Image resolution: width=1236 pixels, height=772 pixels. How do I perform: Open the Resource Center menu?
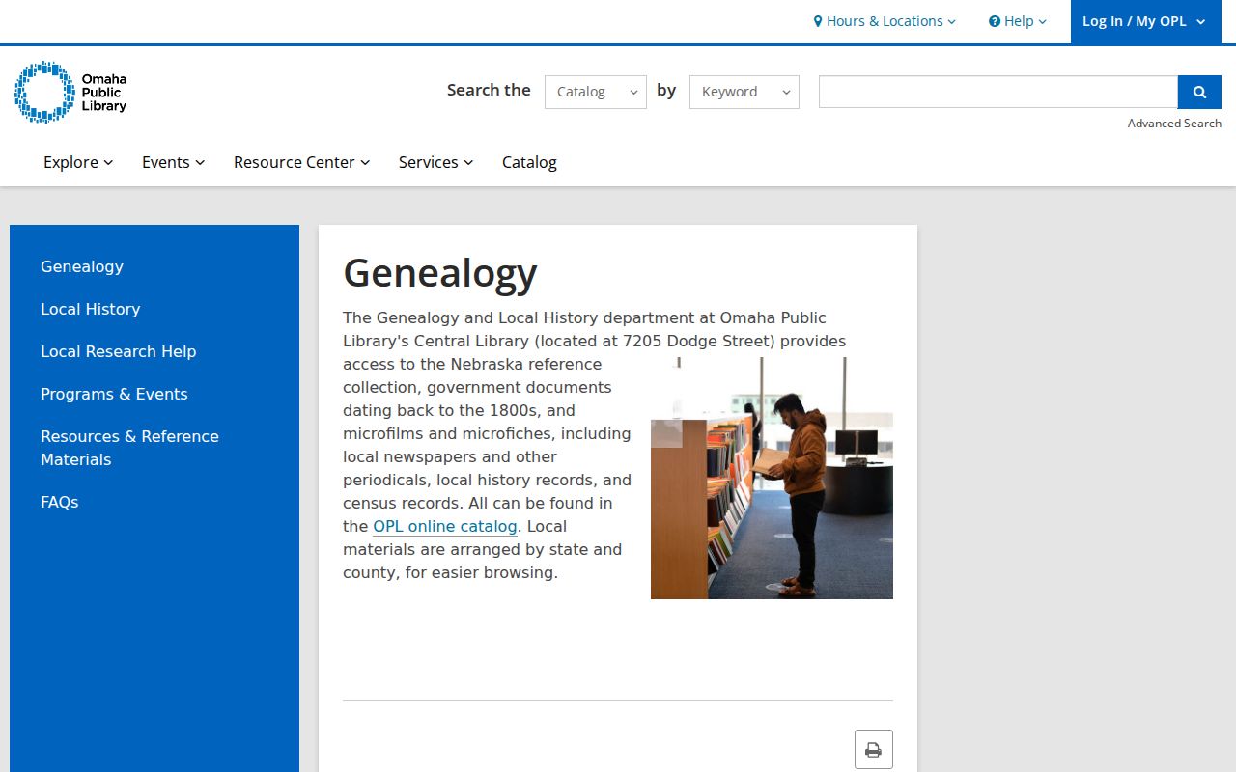302,162
